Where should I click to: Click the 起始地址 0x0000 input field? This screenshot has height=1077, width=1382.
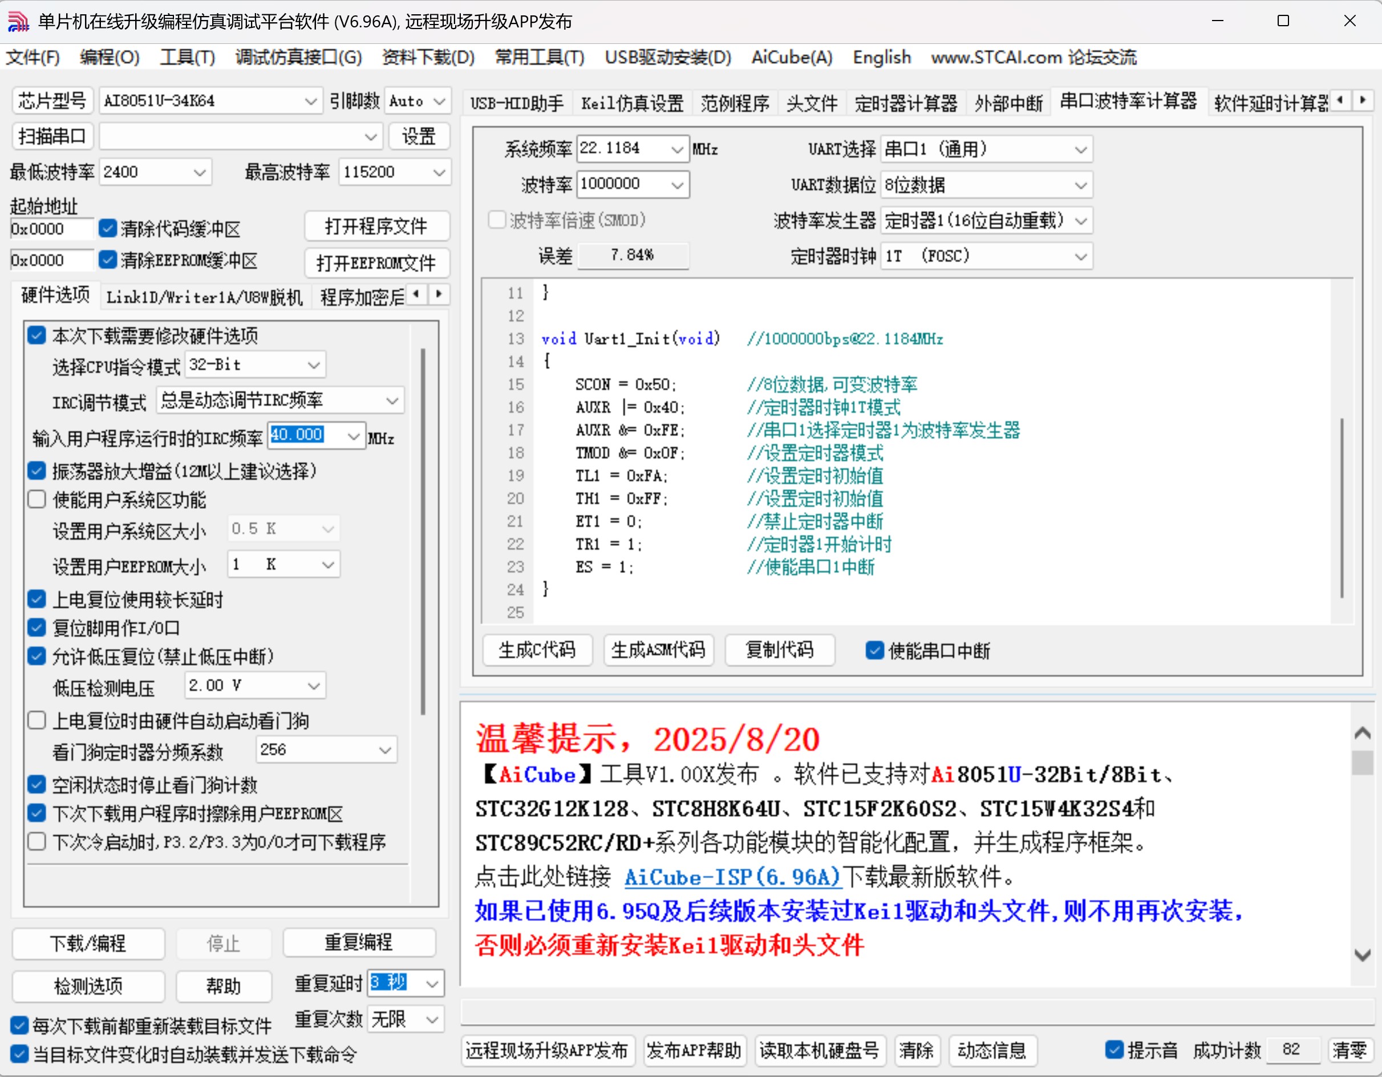[x=51, y=229]
